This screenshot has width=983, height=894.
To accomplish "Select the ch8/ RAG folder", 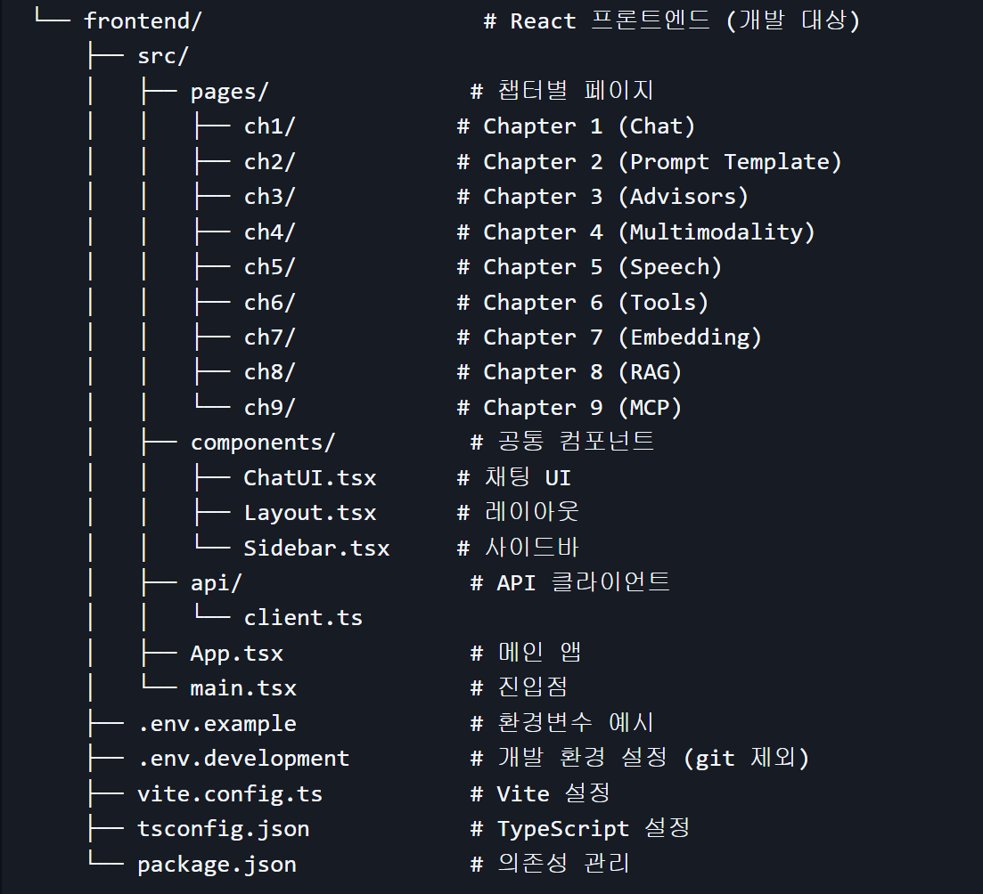I will pos(269,372).
